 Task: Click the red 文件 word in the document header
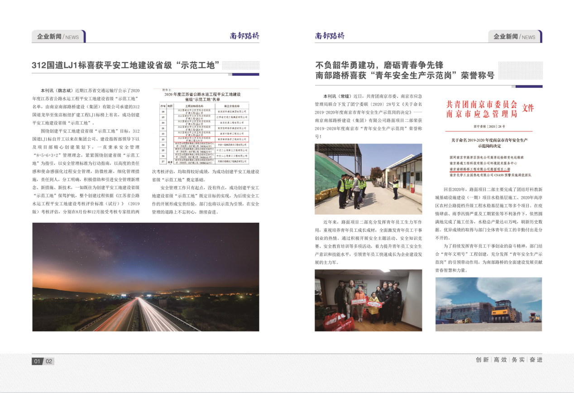pyautogui.click(x=528, y=109)
